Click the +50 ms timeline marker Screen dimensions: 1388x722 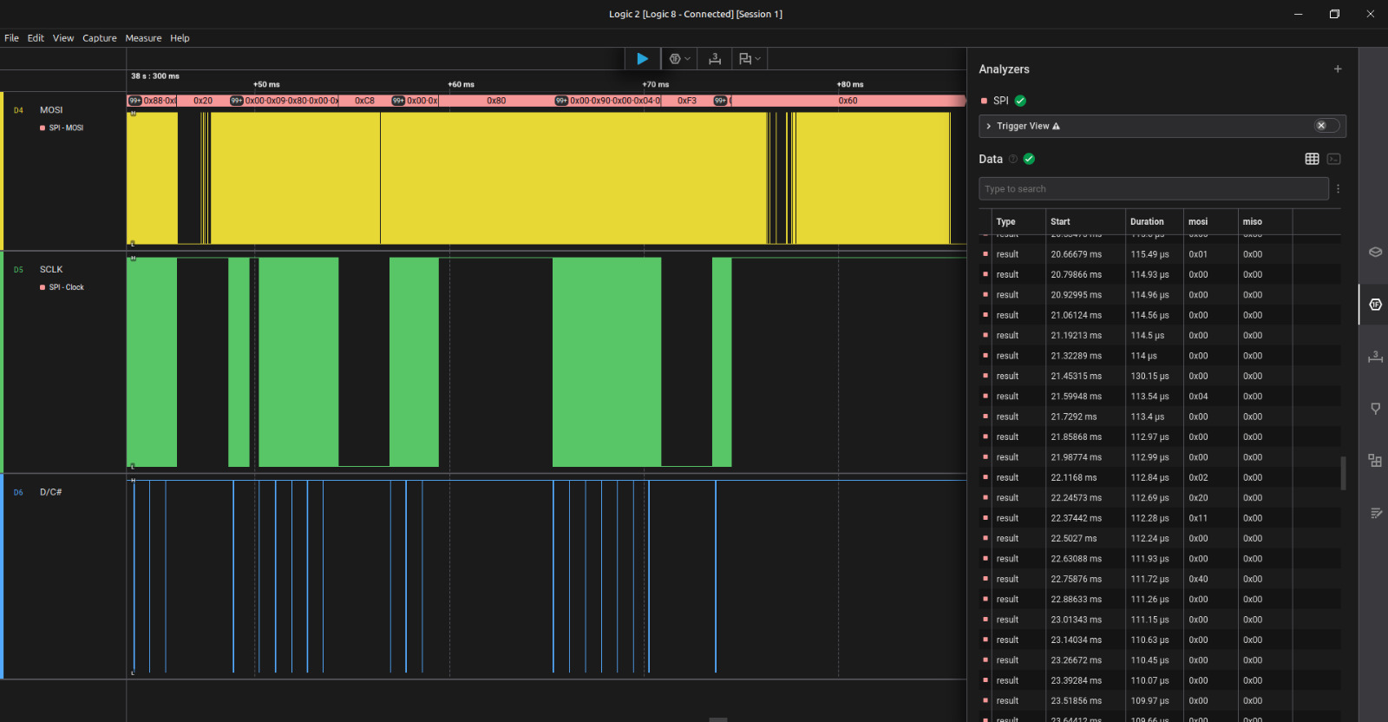(266, 84)
